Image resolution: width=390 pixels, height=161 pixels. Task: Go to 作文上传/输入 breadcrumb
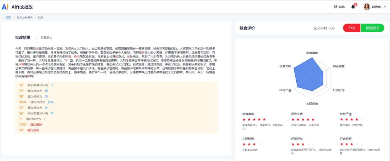tap(25, 17)
